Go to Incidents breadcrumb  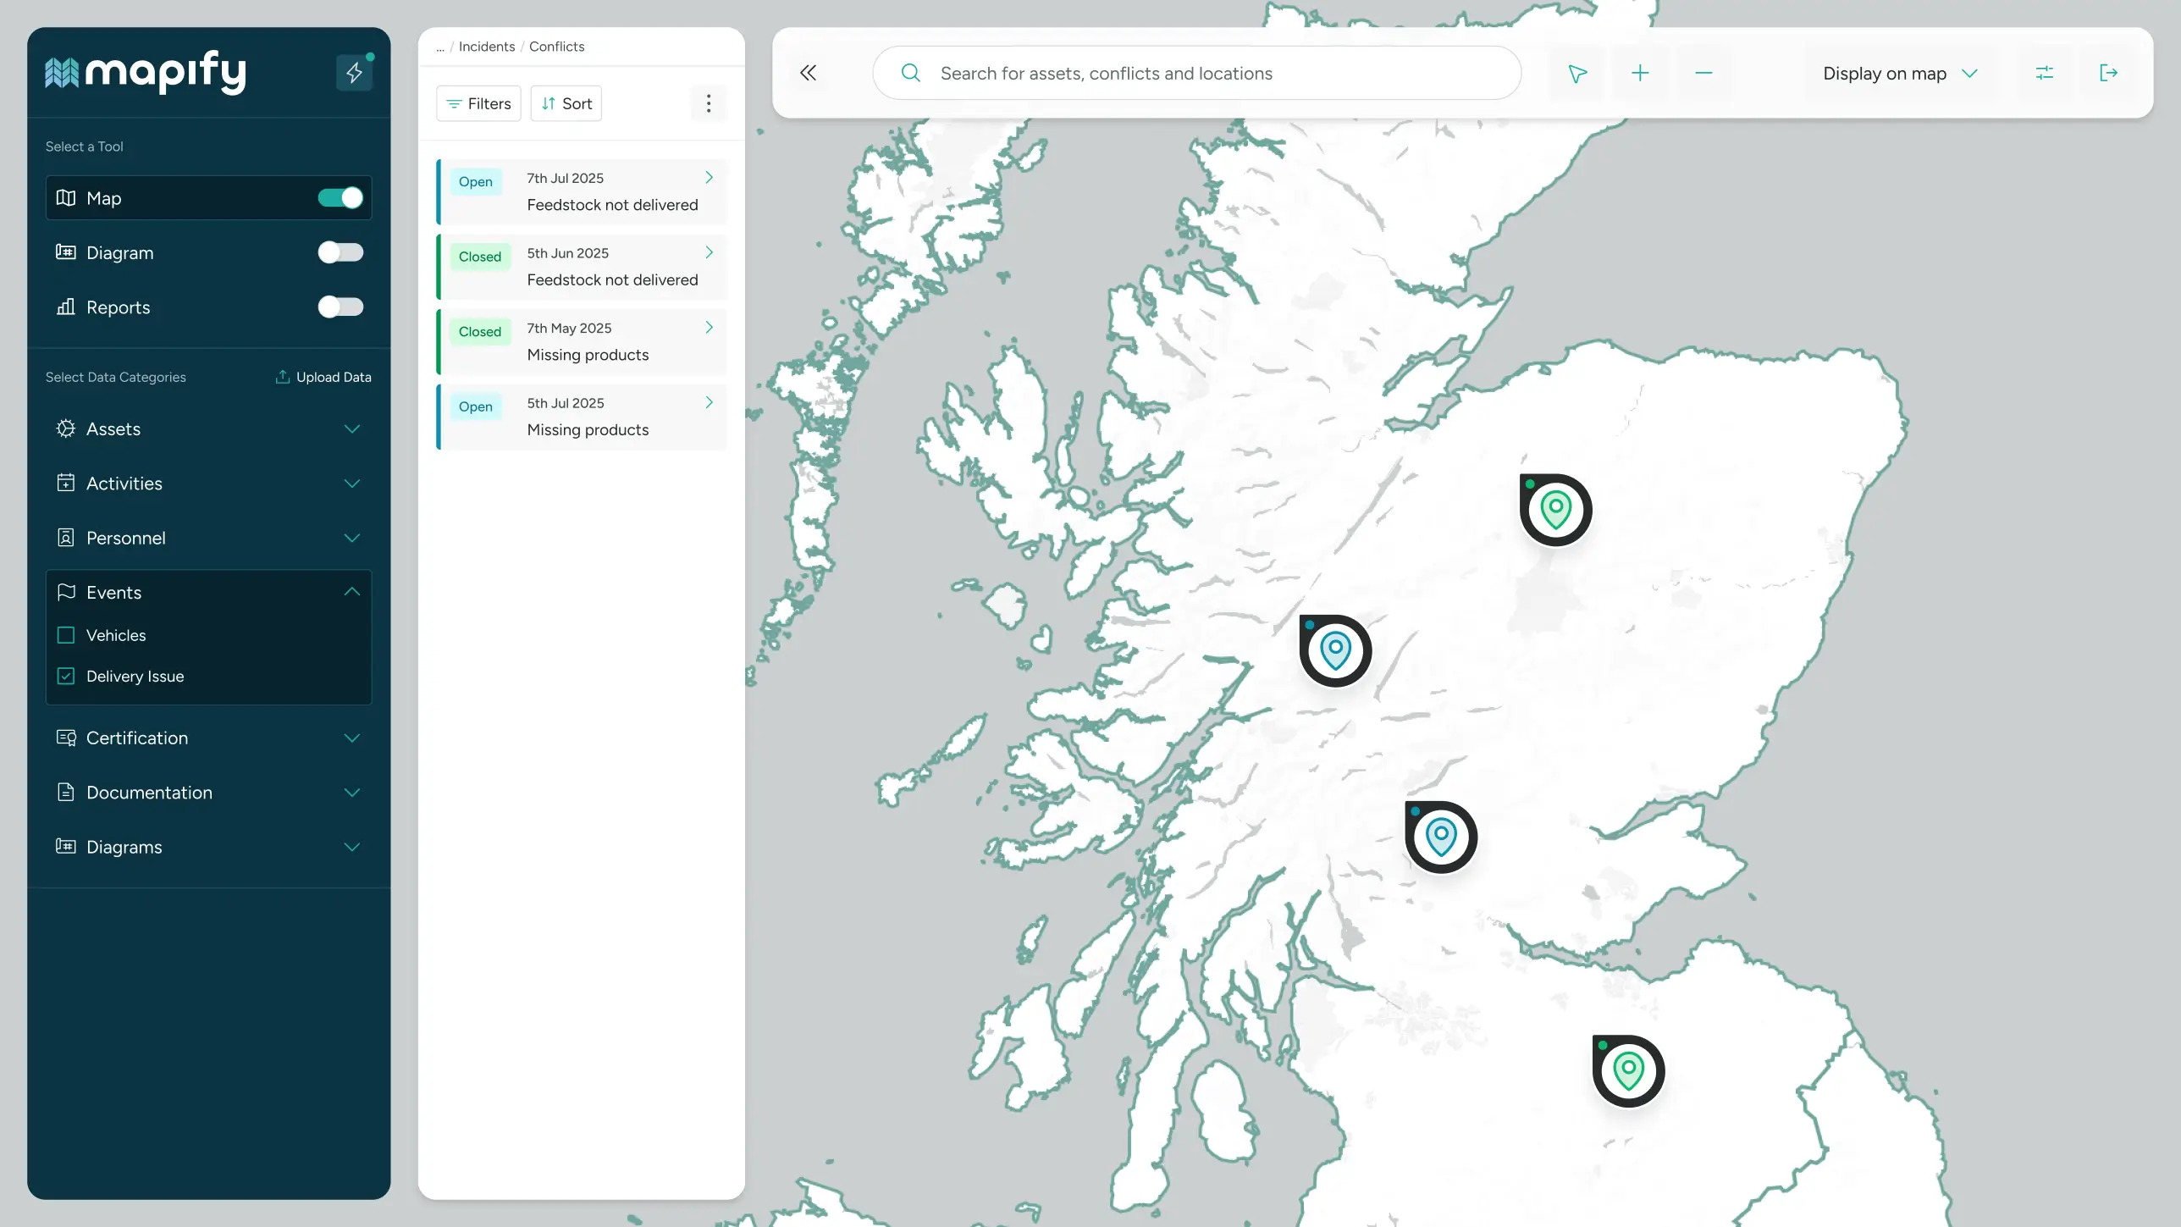pyautogui.click(x=486, y=47)
